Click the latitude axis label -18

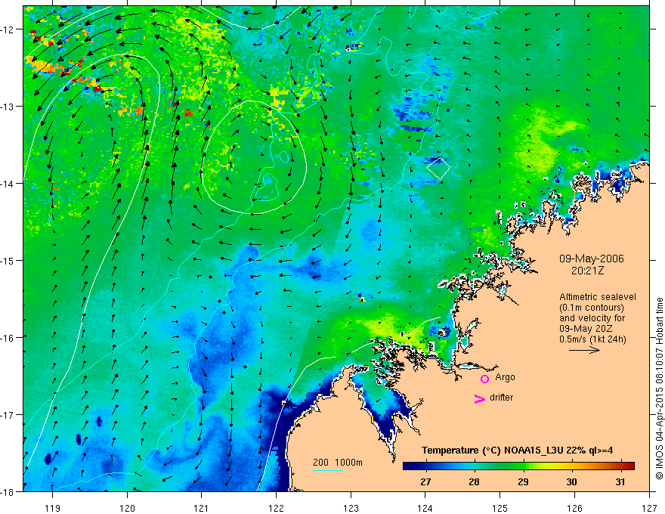tap(8, 491)
